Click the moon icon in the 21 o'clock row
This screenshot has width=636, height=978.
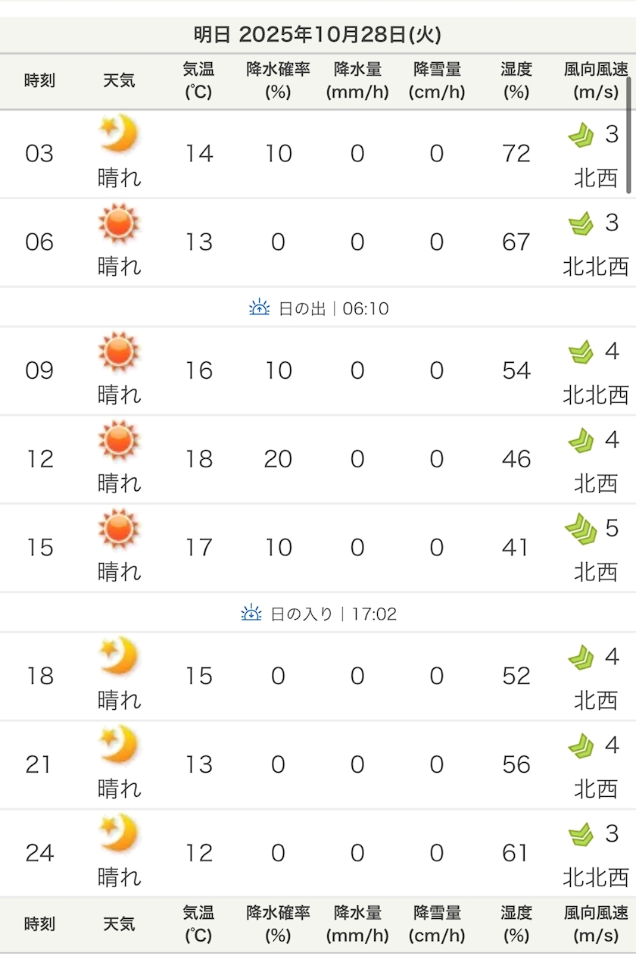point(119,745)
